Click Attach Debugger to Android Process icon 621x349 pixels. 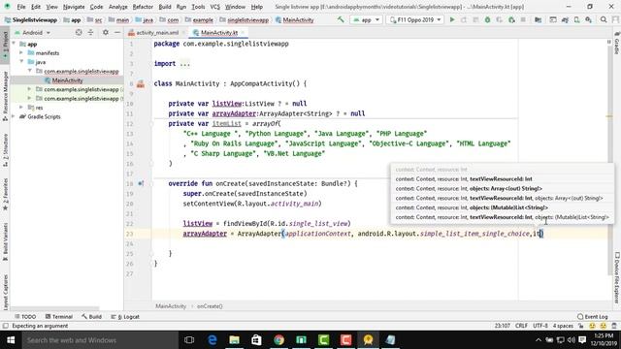512,19
